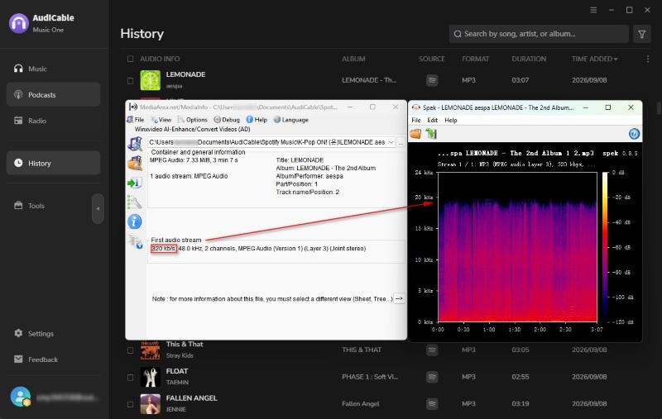Click the FORMAT column header
Screen dimensions: 662x419
coord(475,59)
